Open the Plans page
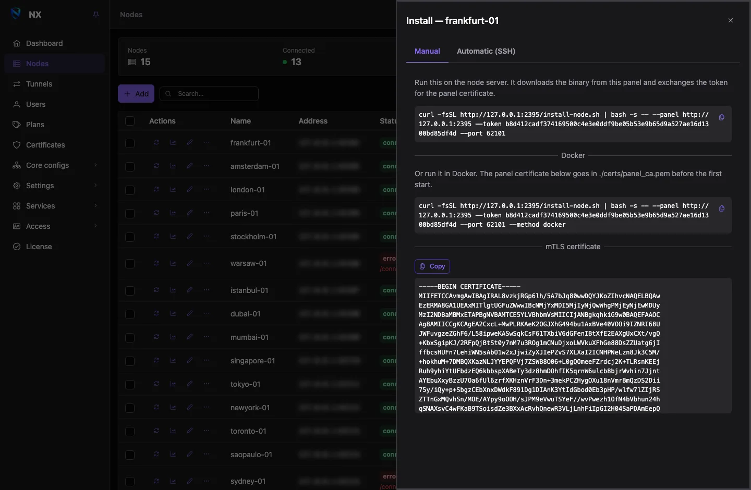Viewport: 751px width, 490px height. pos(55,125)
